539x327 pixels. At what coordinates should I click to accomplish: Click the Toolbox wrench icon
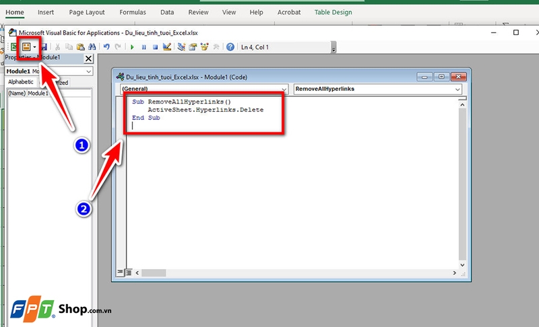point(216,47)
